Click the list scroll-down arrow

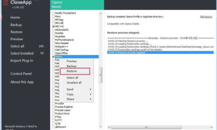click(101, 127)
